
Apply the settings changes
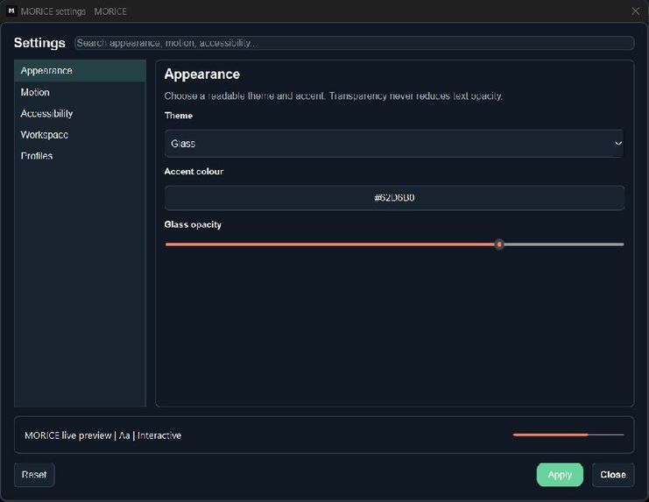coord(560,475)
